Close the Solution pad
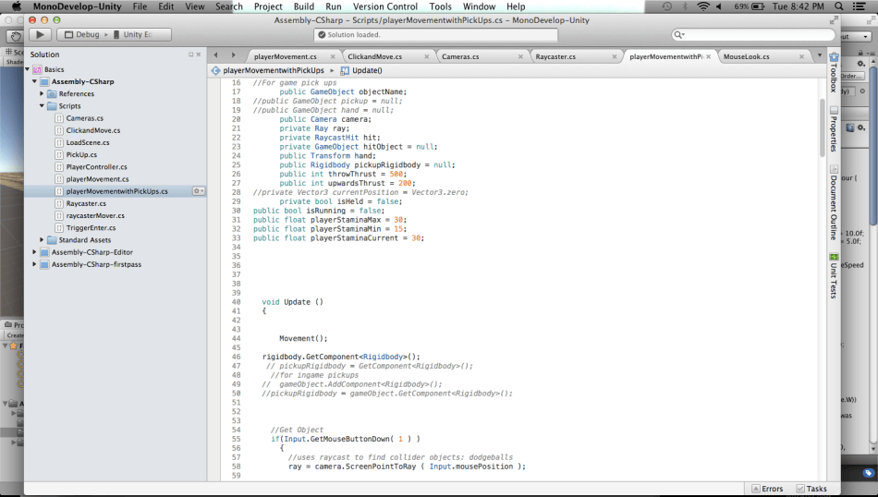 tap(198, 55)
